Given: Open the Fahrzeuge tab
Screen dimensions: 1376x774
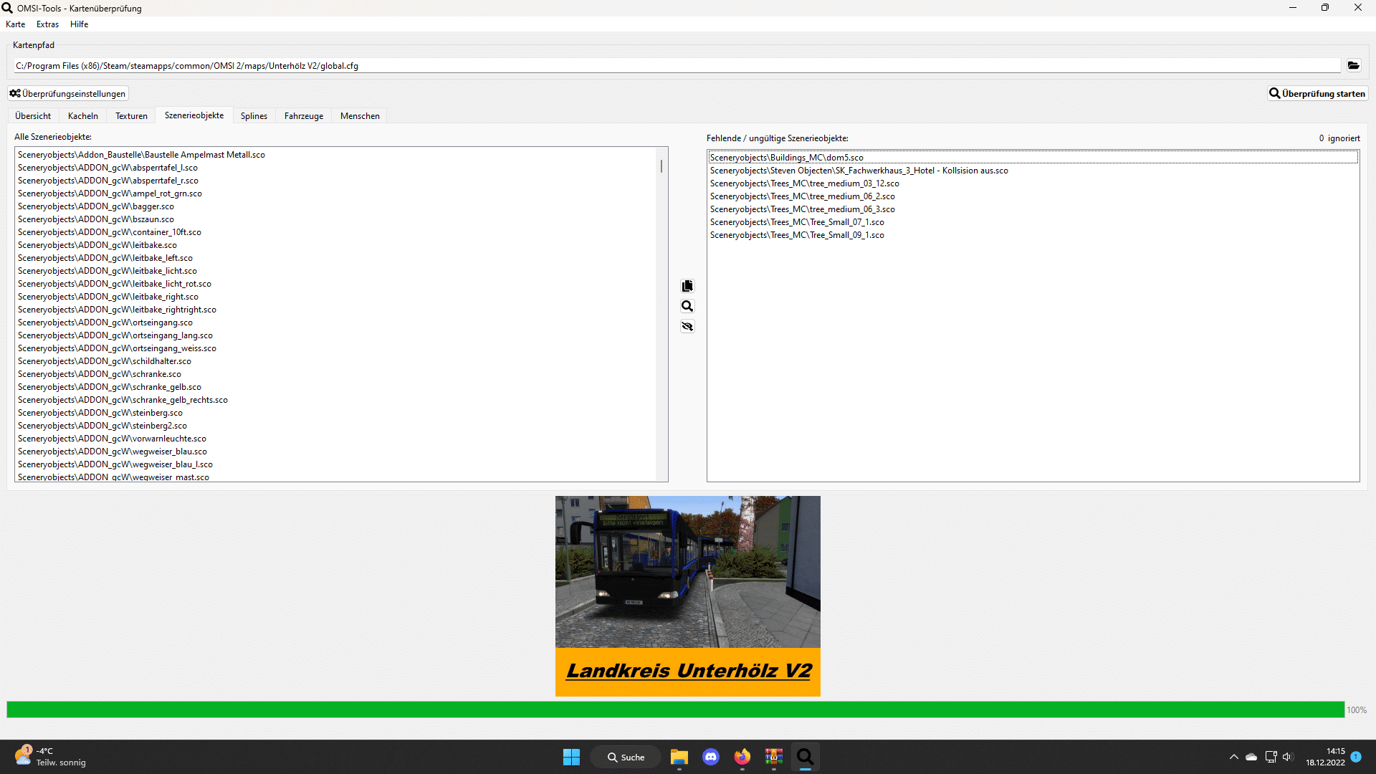Looking at the screenshot, I should click(x=303, y=115).
